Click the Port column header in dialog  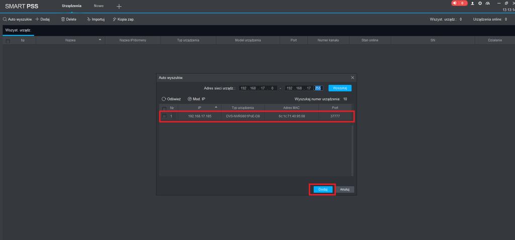pyautogui.click(x=335, y=107)
